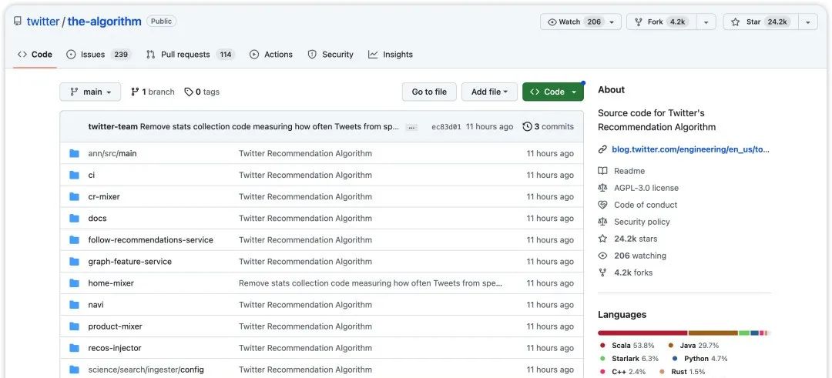Open the Code of conduct link
Viewport: 832px width, 378px height.
[x=646, y=205]
